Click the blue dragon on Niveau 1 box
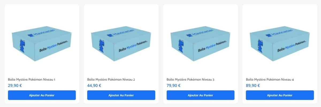321x107 pixels. pos(23,45)
